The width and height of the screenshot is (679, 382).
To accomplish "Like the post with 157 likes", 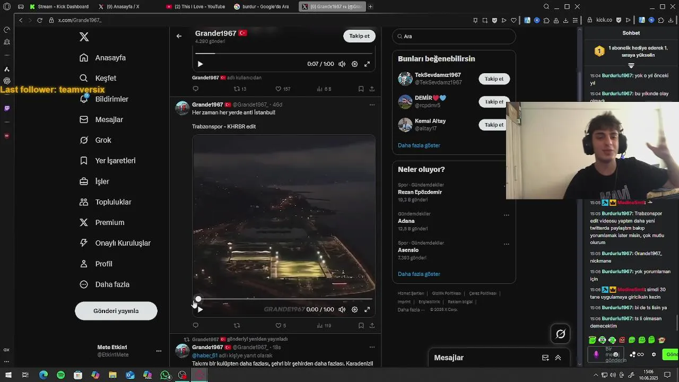I will click(283, 89).
